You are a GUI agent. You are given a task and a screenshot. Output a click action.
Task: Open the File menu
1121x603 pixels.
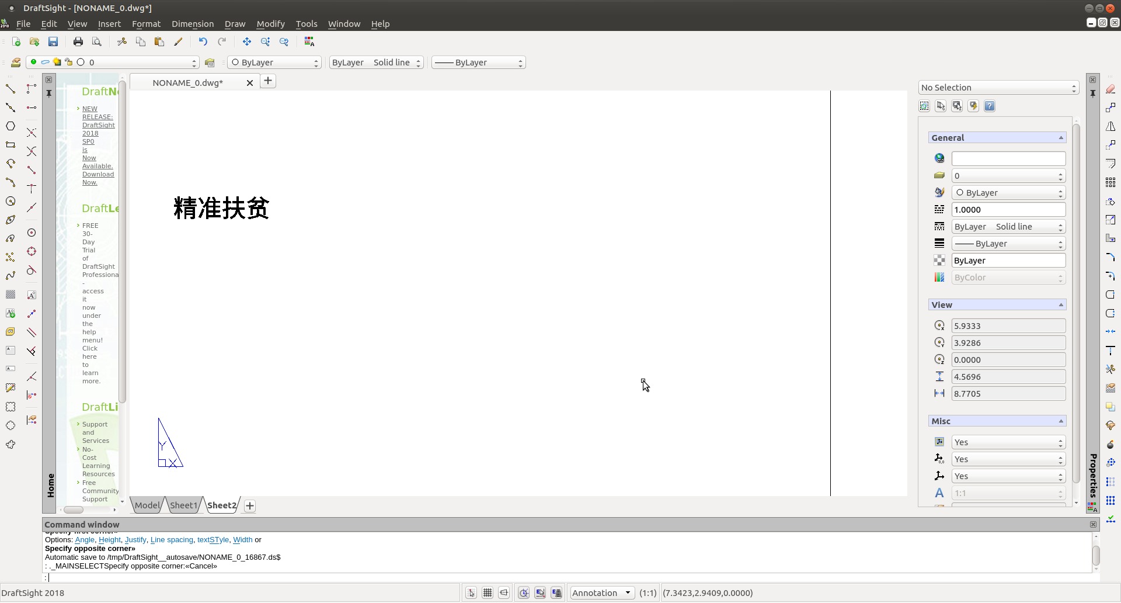click(23, 24)
